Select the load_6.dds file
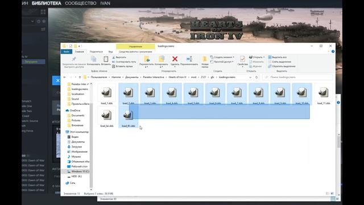This screenshot has height=205, width=364. pyautogui.click(x=215, y=94)
